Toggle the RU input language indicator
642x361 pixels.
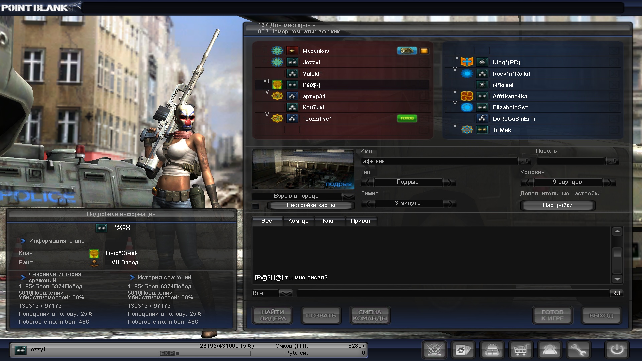(616, 293)
